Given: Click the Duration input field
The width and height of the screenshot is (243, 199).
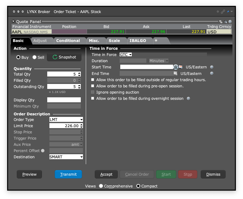Looking at the screenshot, I should pos(133,61).
